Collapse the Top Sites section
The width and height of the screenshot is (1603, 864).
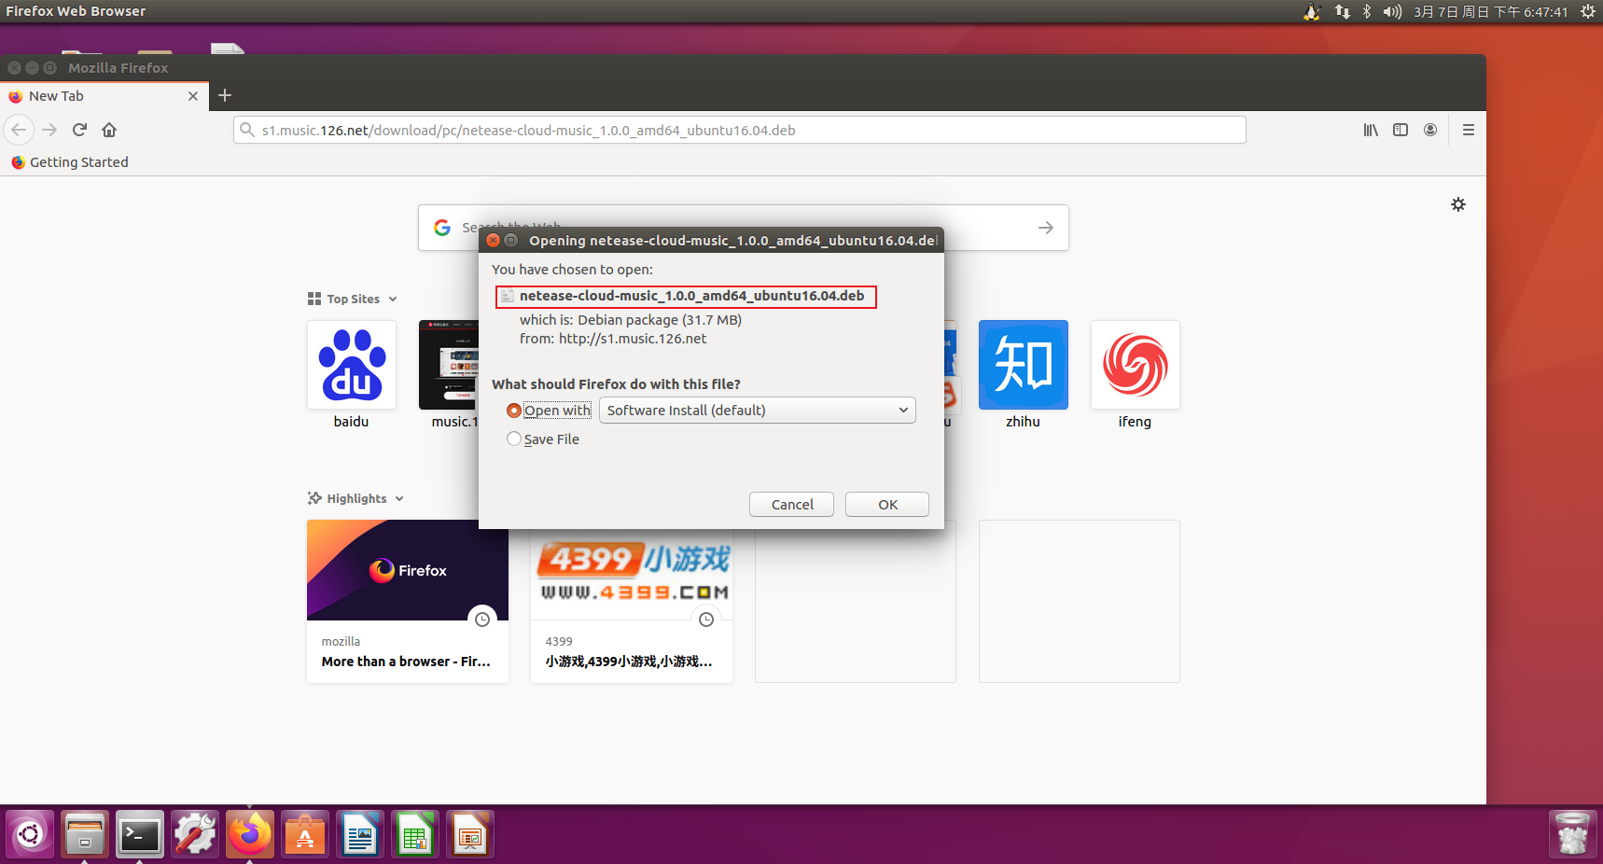click(353, 299)
